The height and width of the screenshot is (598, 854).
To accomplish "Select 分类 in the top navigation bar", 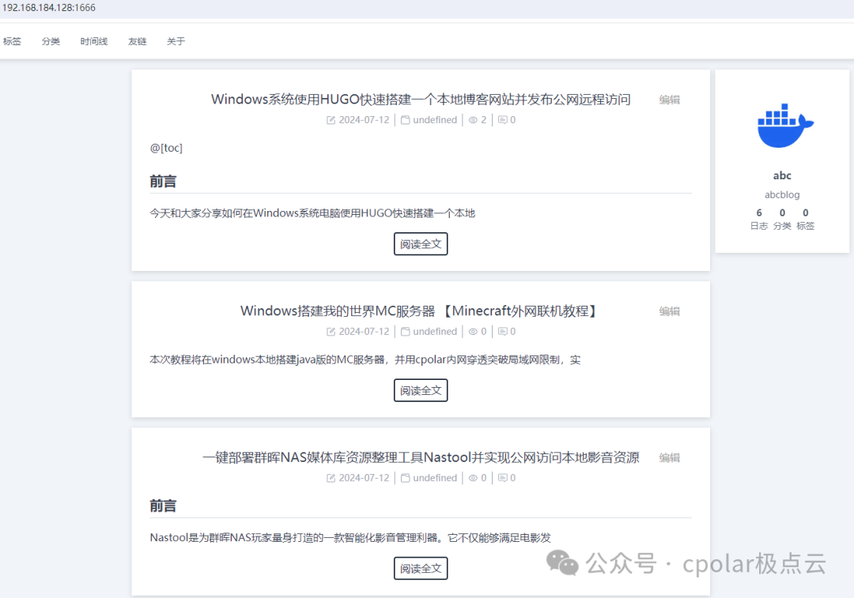I will 51,41.
